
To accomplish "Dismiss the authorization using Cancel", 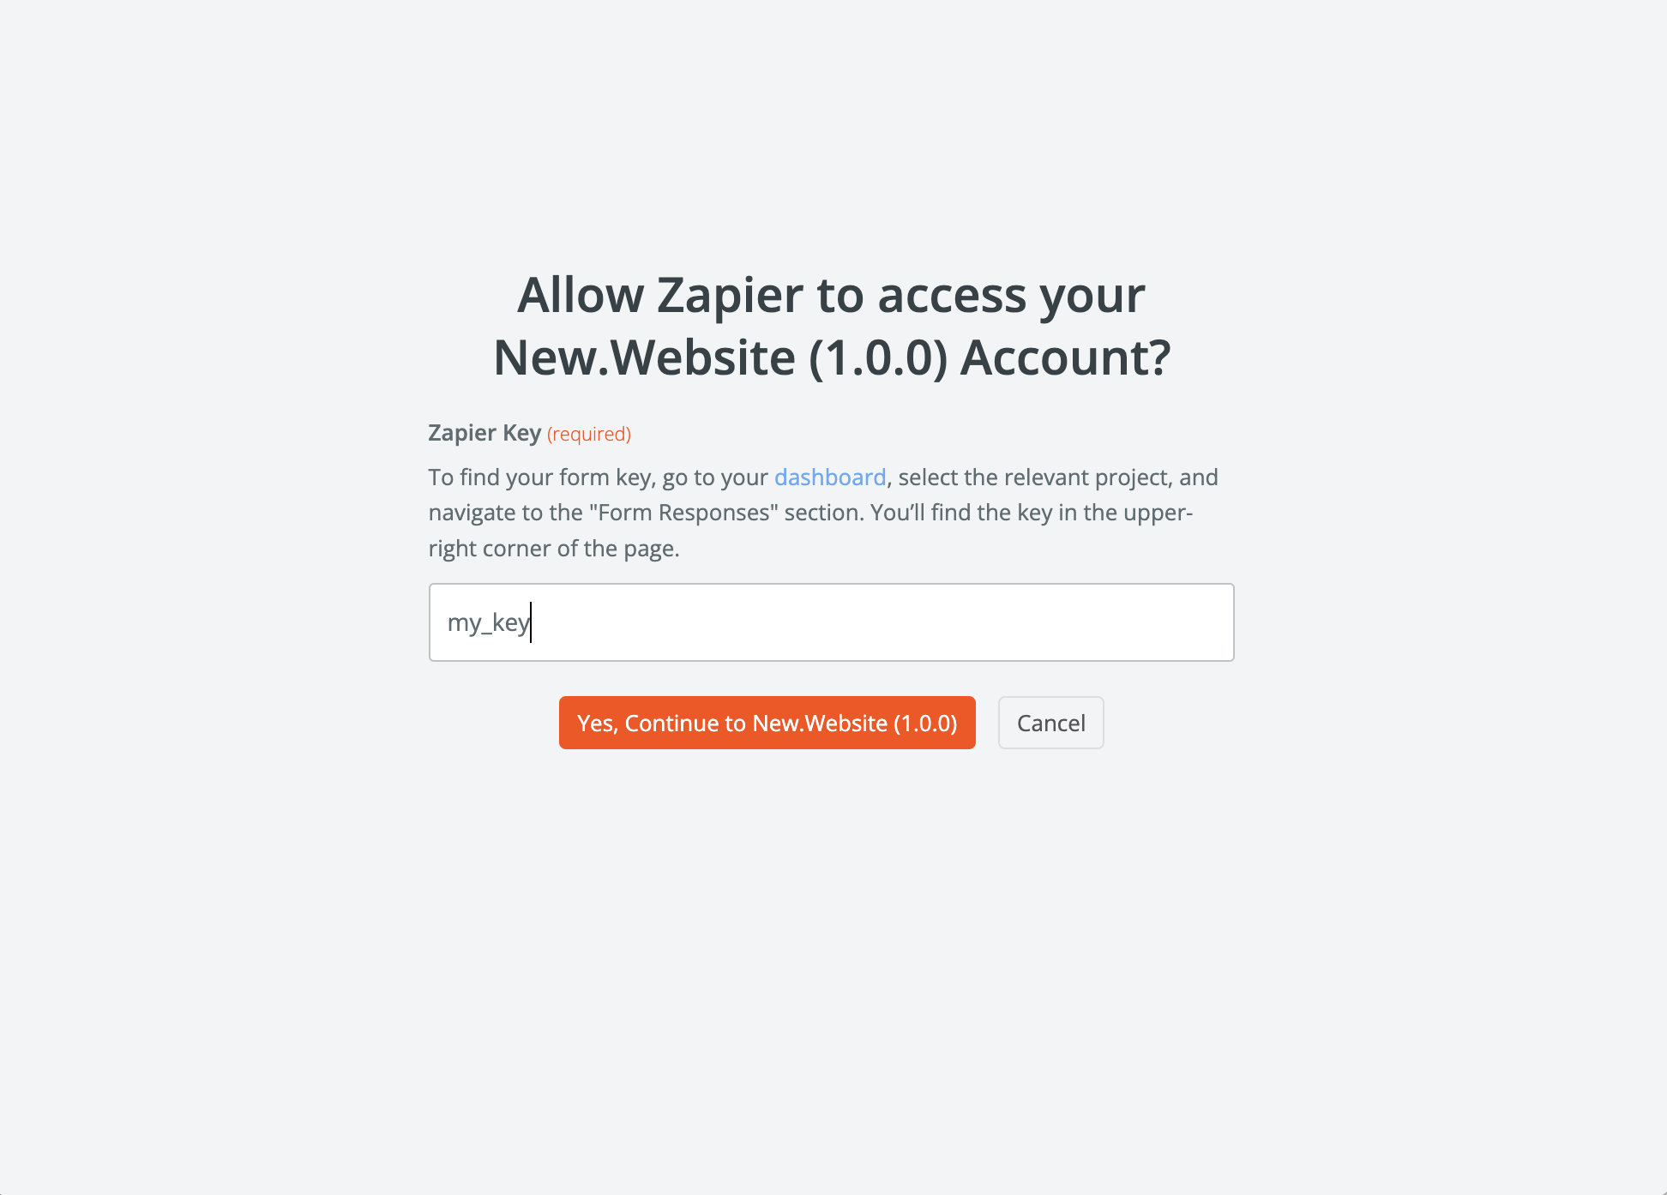I will click(1050, 723).
